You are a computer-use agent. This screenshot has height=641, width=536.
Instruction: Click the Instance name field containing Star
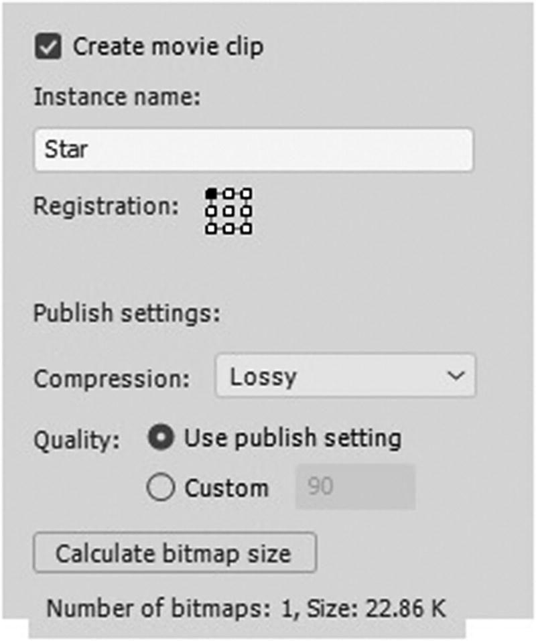pyautogui.click(x=253, y=149)
